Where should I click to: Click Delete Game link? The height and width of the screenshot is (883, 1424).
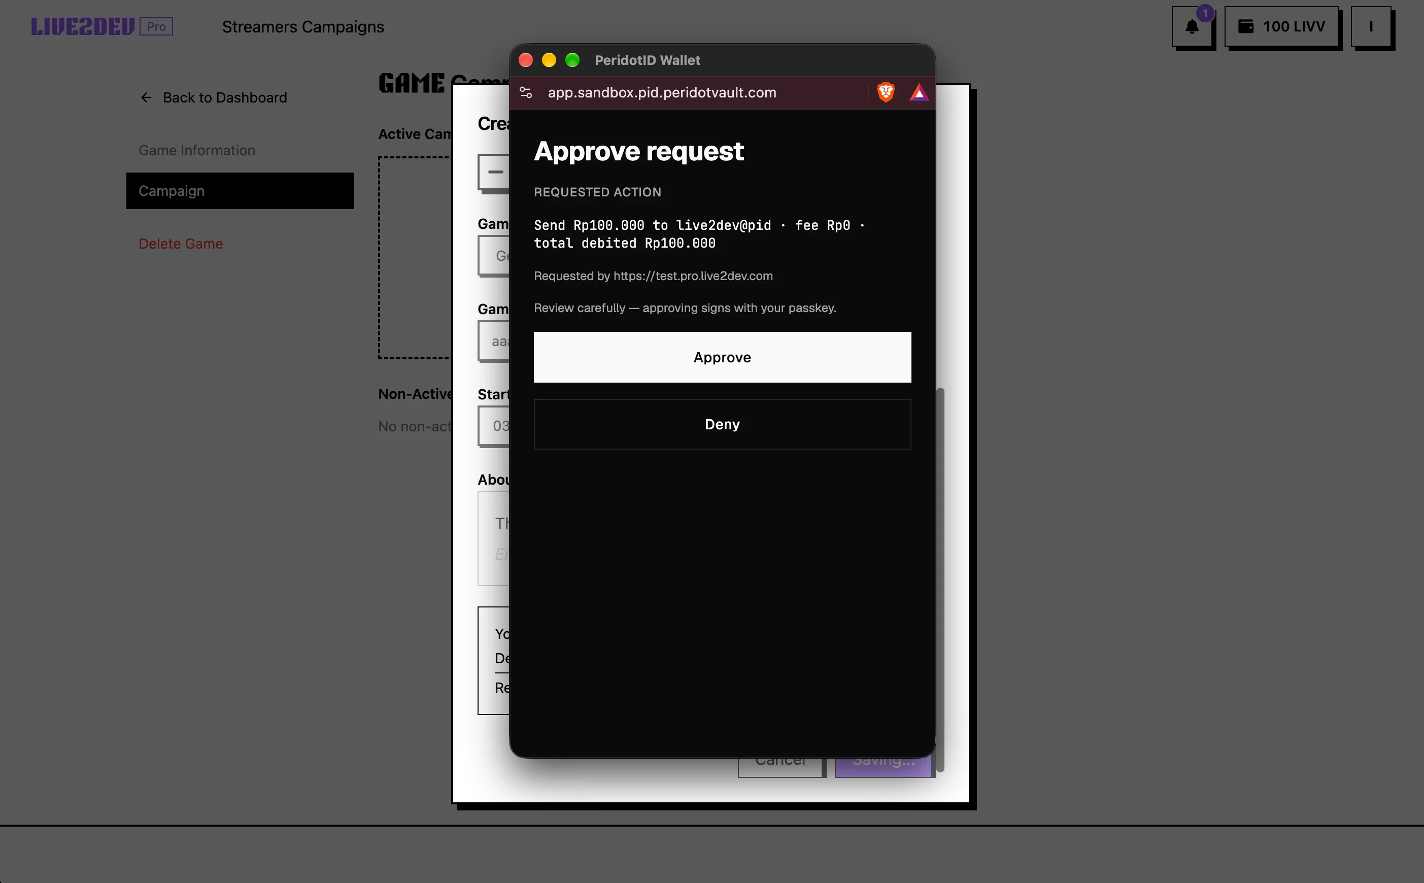click(180, 244)
